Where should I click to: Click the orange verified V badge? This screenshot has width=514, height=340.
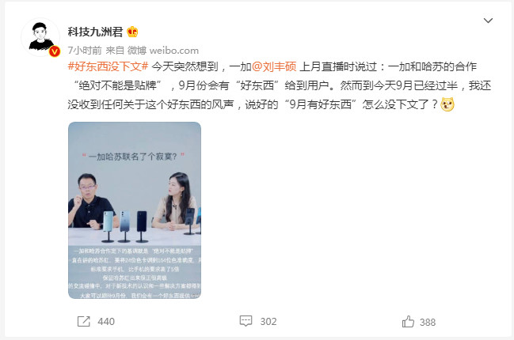[55, 51]
